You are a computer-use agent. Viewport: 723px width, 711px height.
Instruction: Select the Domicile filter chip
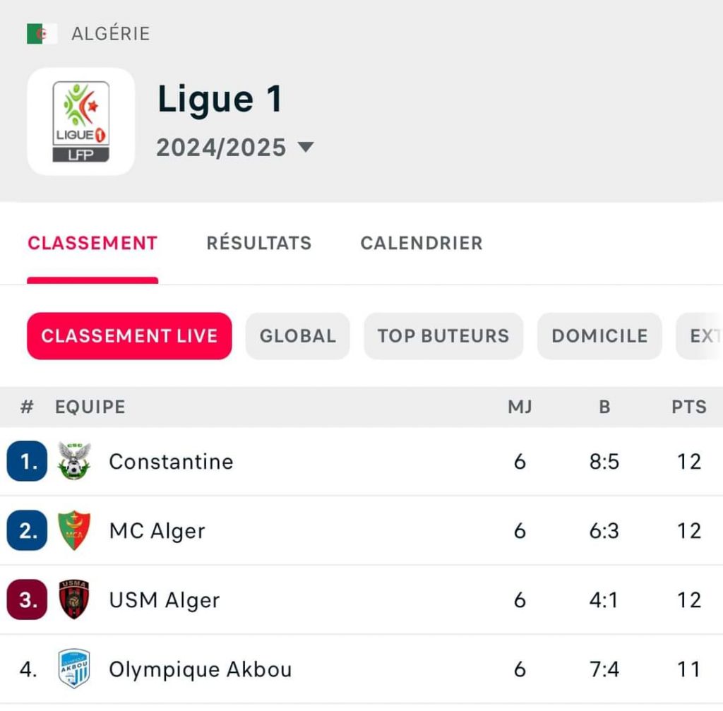pos(600,335)
